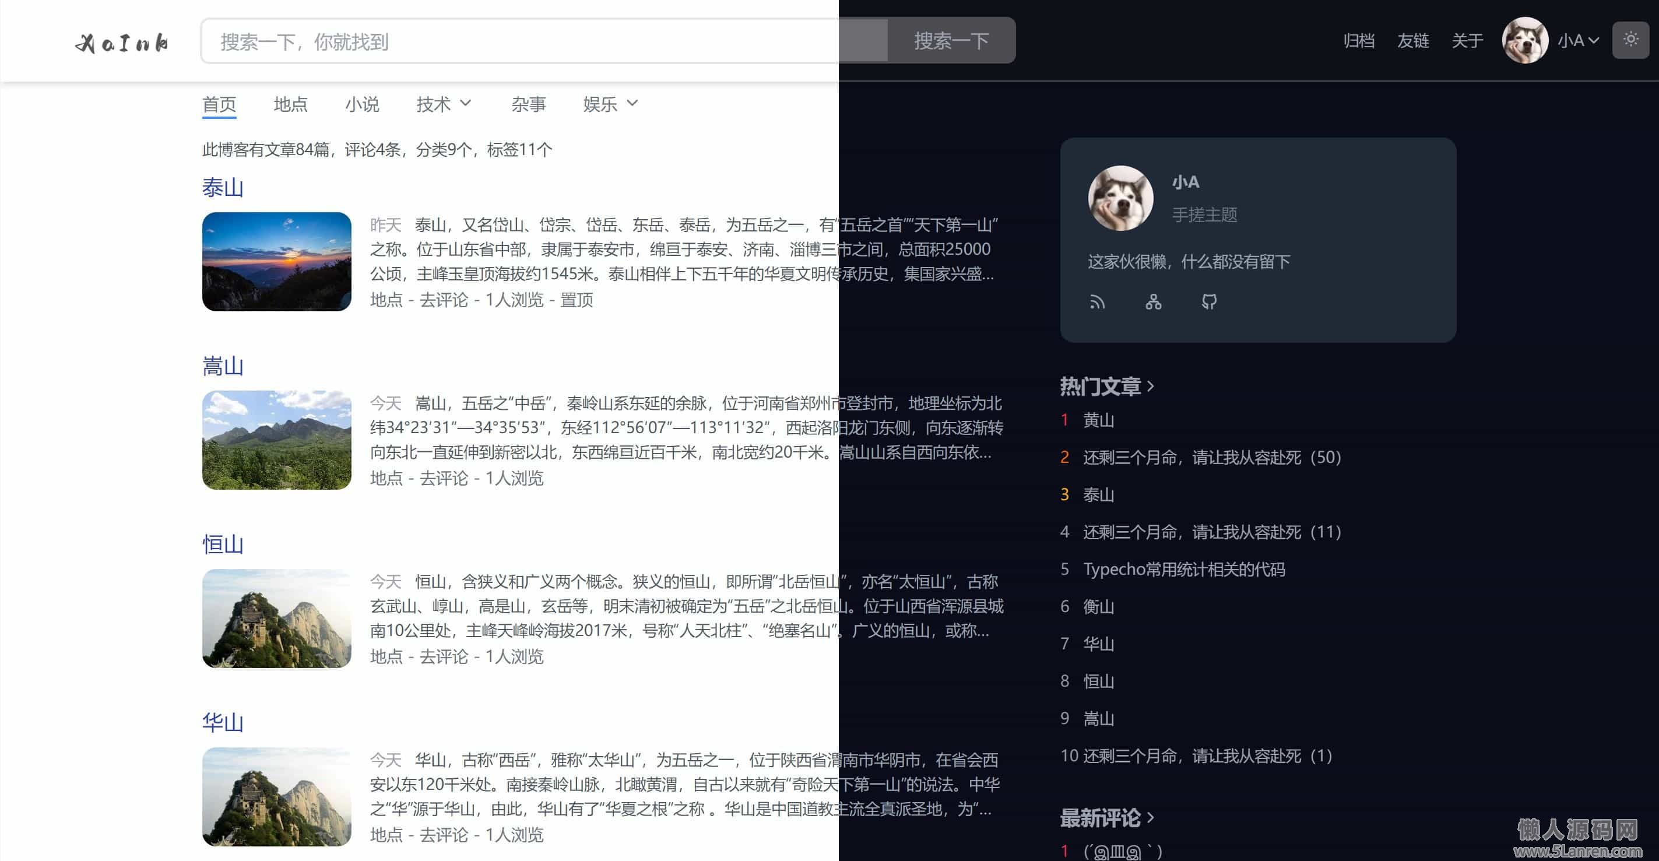Expand the 技术 category dropdown

tap(443, 104)
